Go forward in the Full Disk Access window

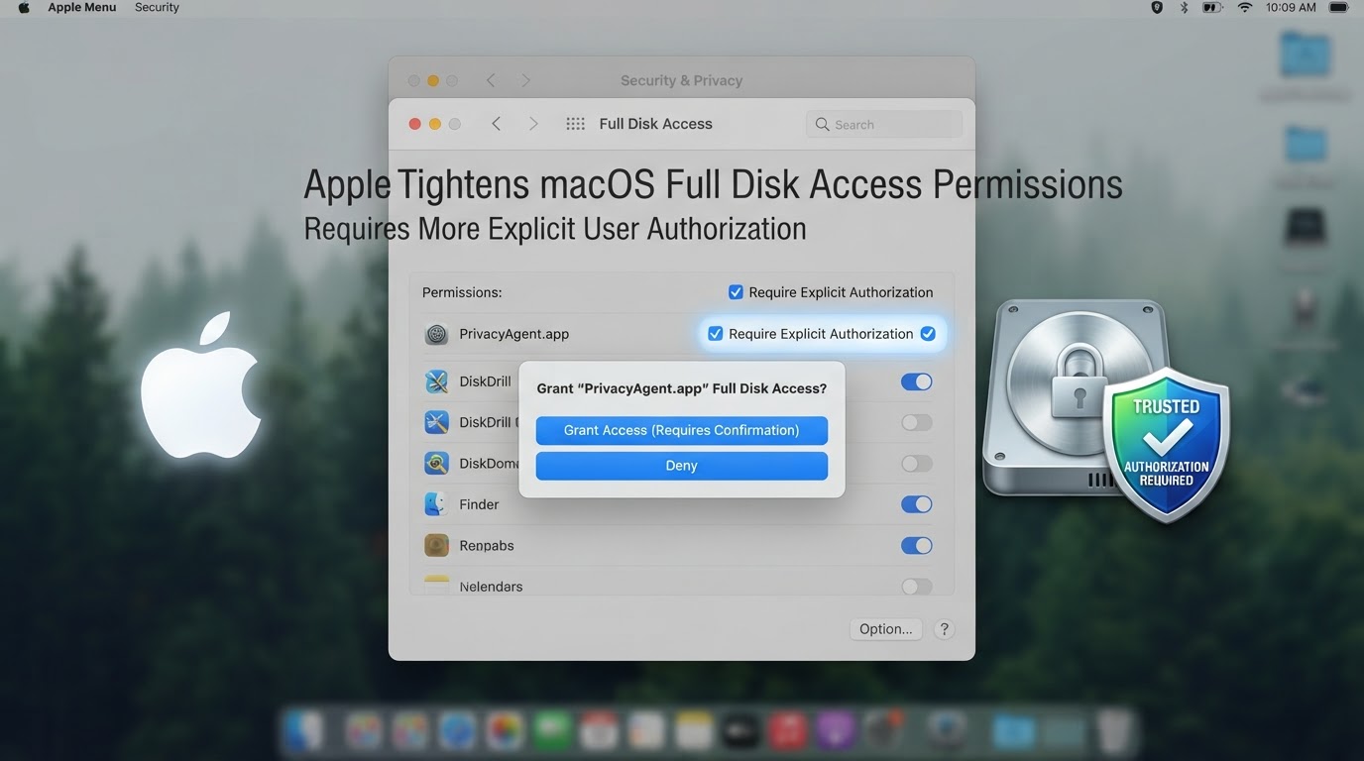pos(533,124)
